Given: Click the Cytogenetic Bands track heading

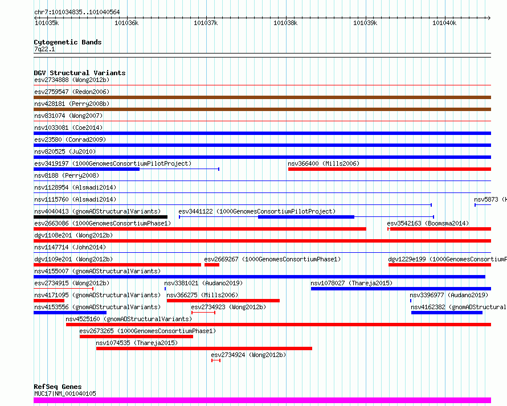Looking at the screenshot, I should click(68, 42).
